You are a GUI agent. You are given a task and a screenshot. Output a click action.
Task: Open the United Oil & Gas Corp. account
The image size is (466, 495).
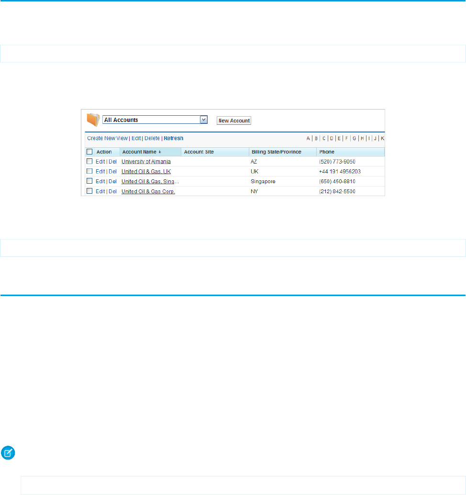click(x=148, y=191)
